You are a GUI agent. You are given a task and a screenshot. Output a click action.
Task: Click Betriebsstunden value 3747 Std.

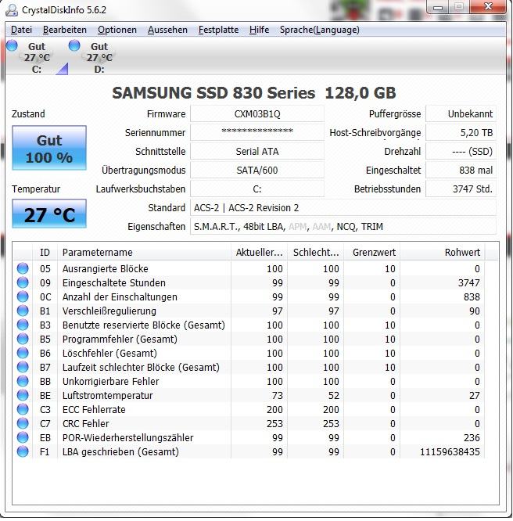point(461,189)
